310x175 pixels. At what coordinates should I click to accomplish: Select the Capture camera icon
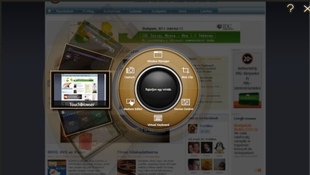130,70
